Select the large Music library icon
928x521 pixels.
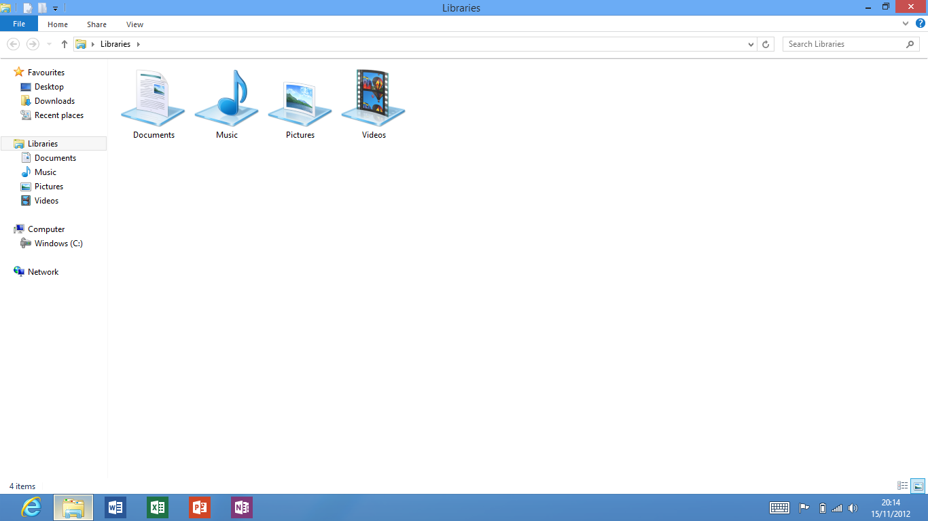tap(227, 97)
